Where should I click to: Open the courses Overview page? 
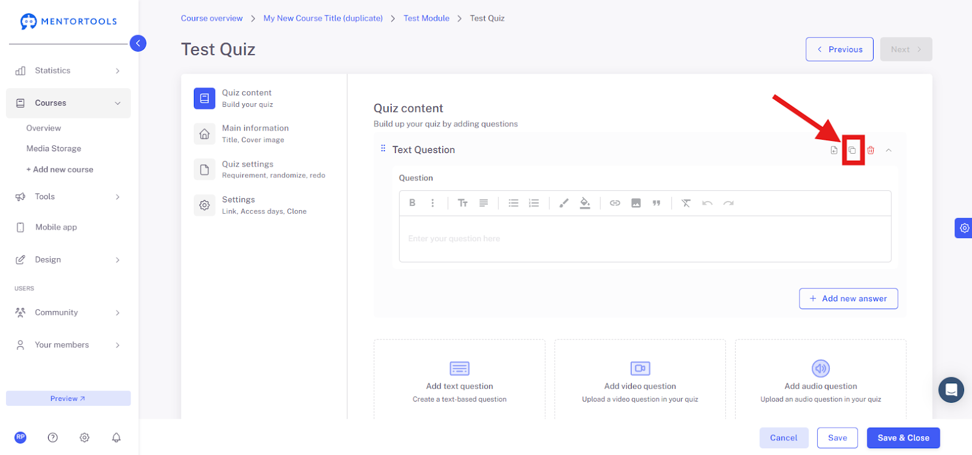pos(44,128)
